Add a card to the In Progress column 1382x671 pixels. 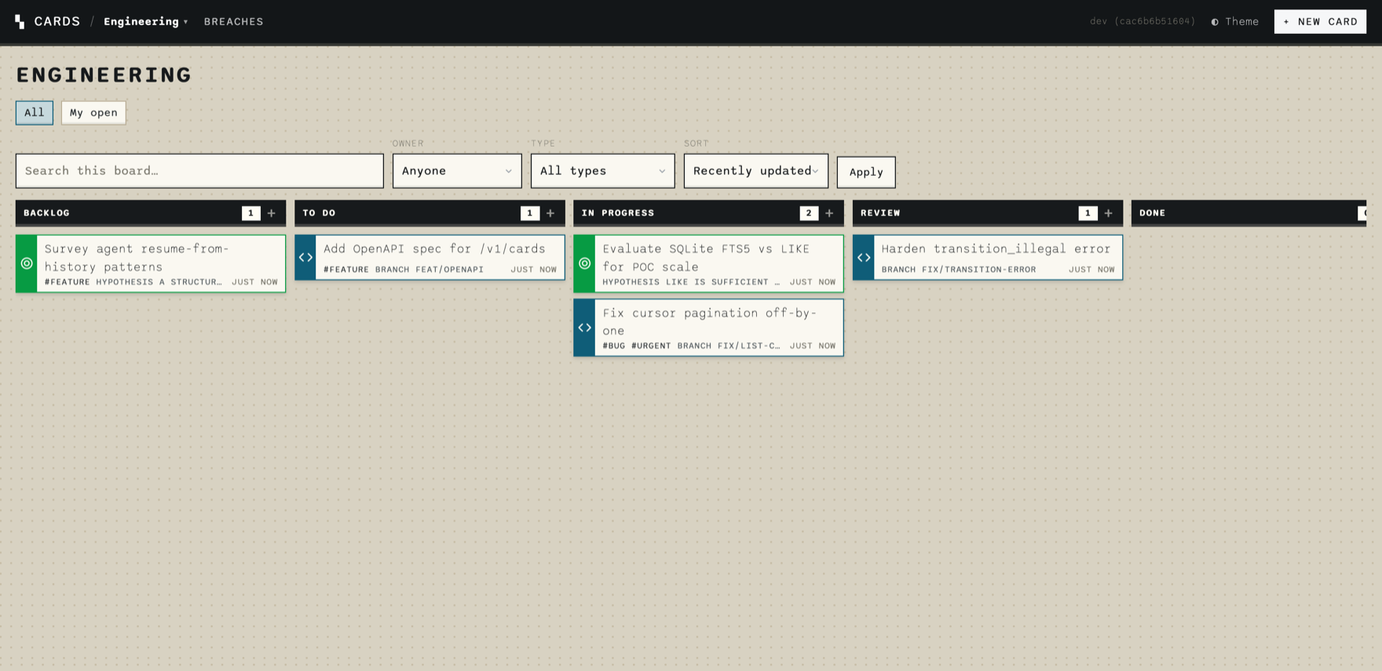829,213
